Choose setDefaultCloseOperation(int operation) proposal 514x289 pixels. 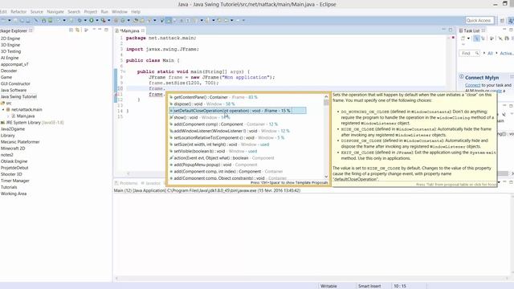pos(238,111)
